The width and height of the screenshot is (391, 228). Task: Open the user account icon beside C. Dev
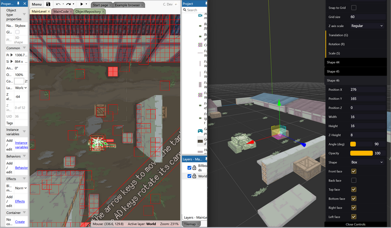click(x=176, y=4)
